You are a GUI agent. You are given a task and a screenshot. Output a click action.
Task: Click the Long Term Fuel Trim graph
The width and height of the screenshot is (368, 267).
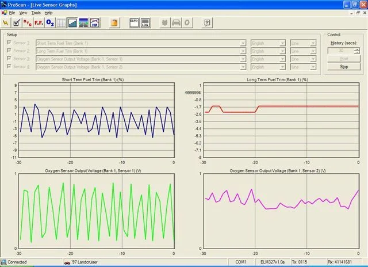[281, 120]
